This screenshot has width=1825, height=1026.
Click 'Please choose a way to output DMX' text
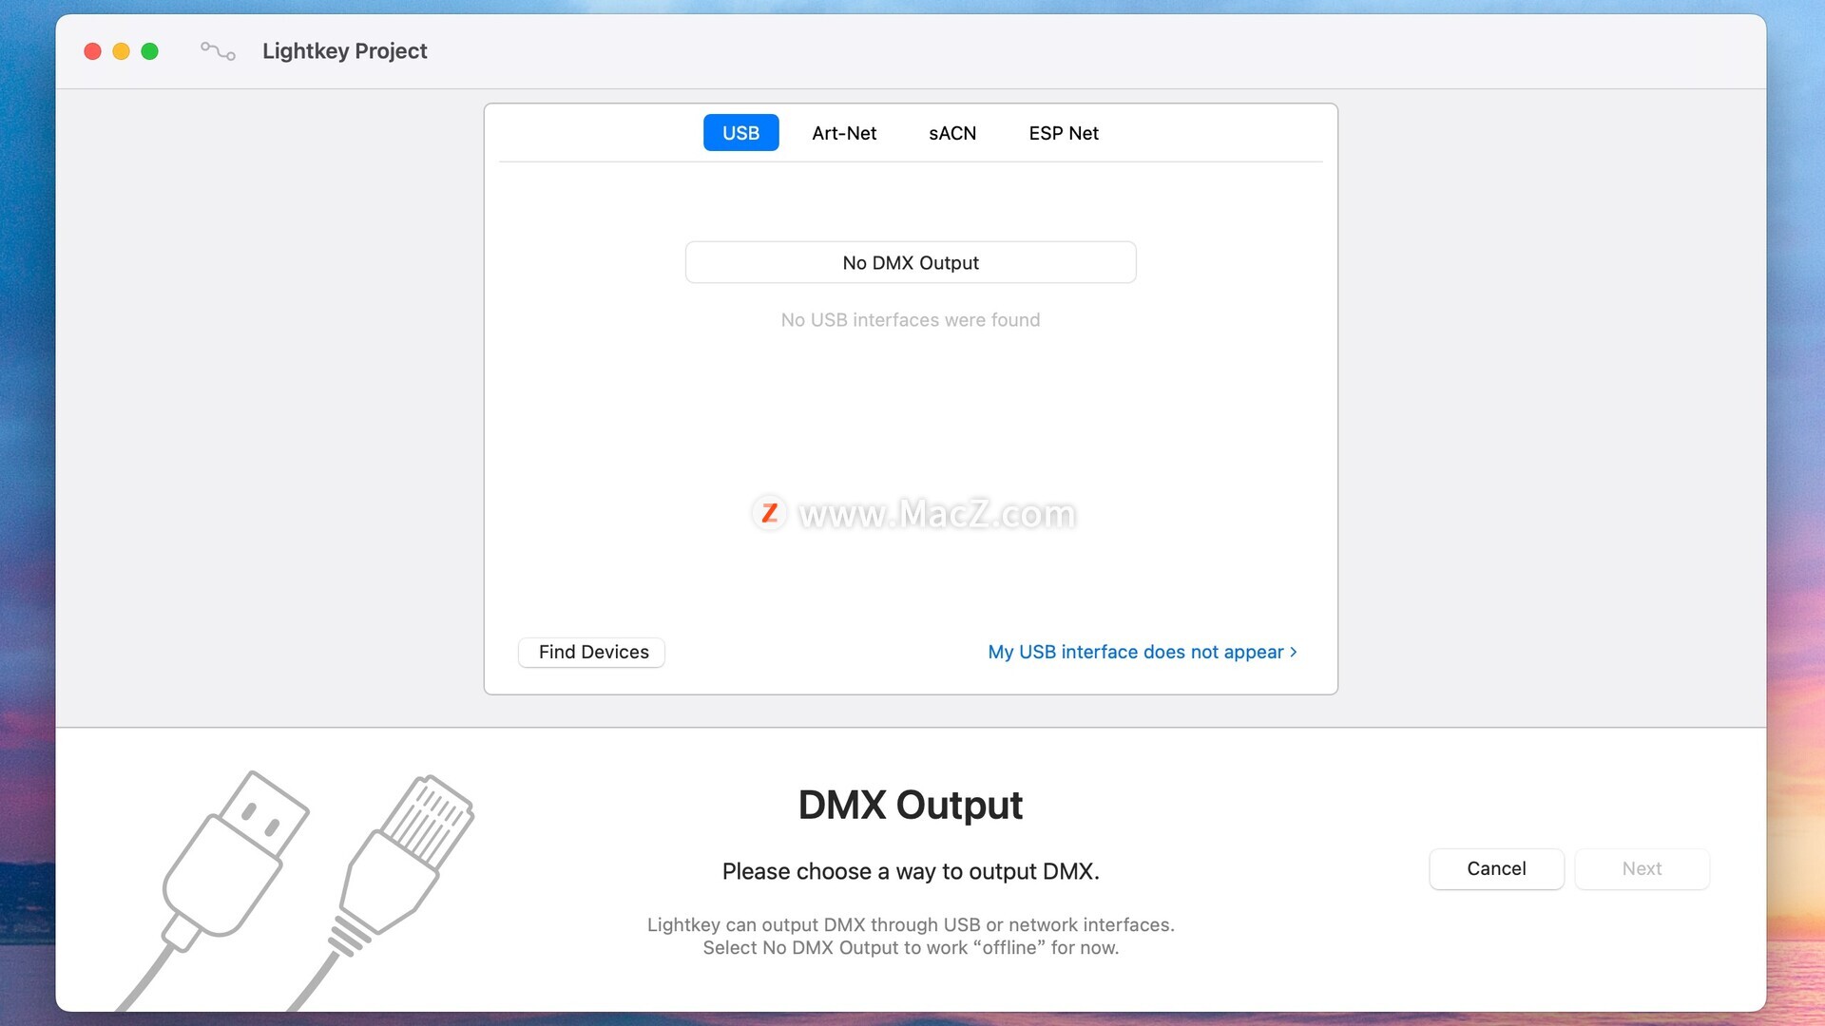pyautogui.click(x=910, y=871)
